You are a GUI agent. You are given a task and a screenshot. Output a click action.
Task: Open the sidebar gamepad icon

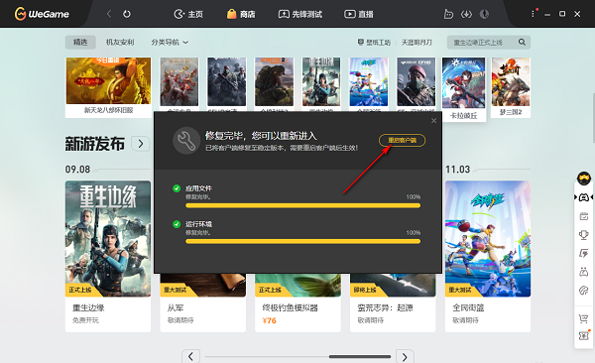click(x=584, y=197)
